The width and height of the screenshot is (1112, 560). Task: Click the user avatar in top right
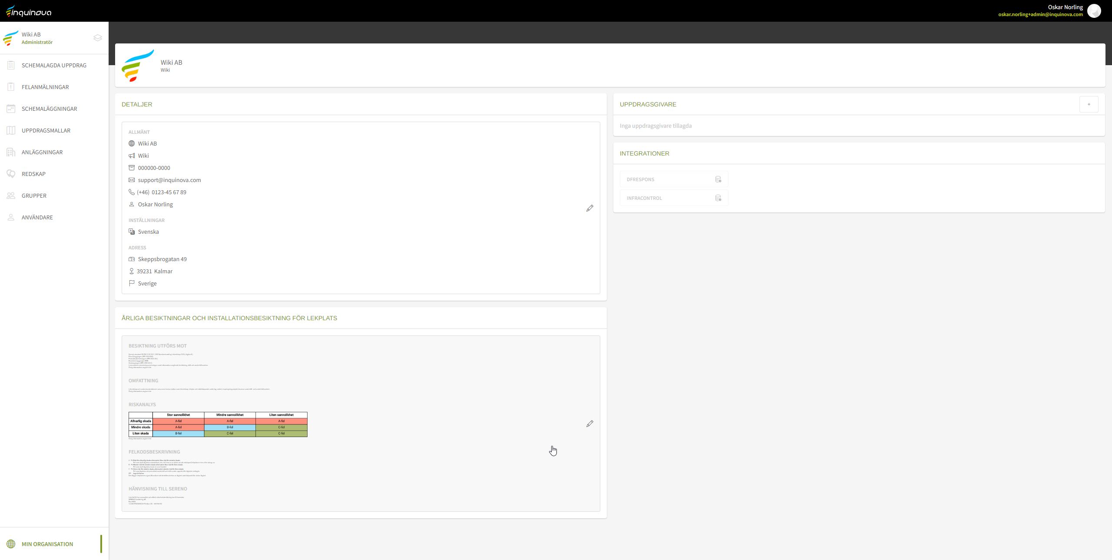tap(1094, 11)
